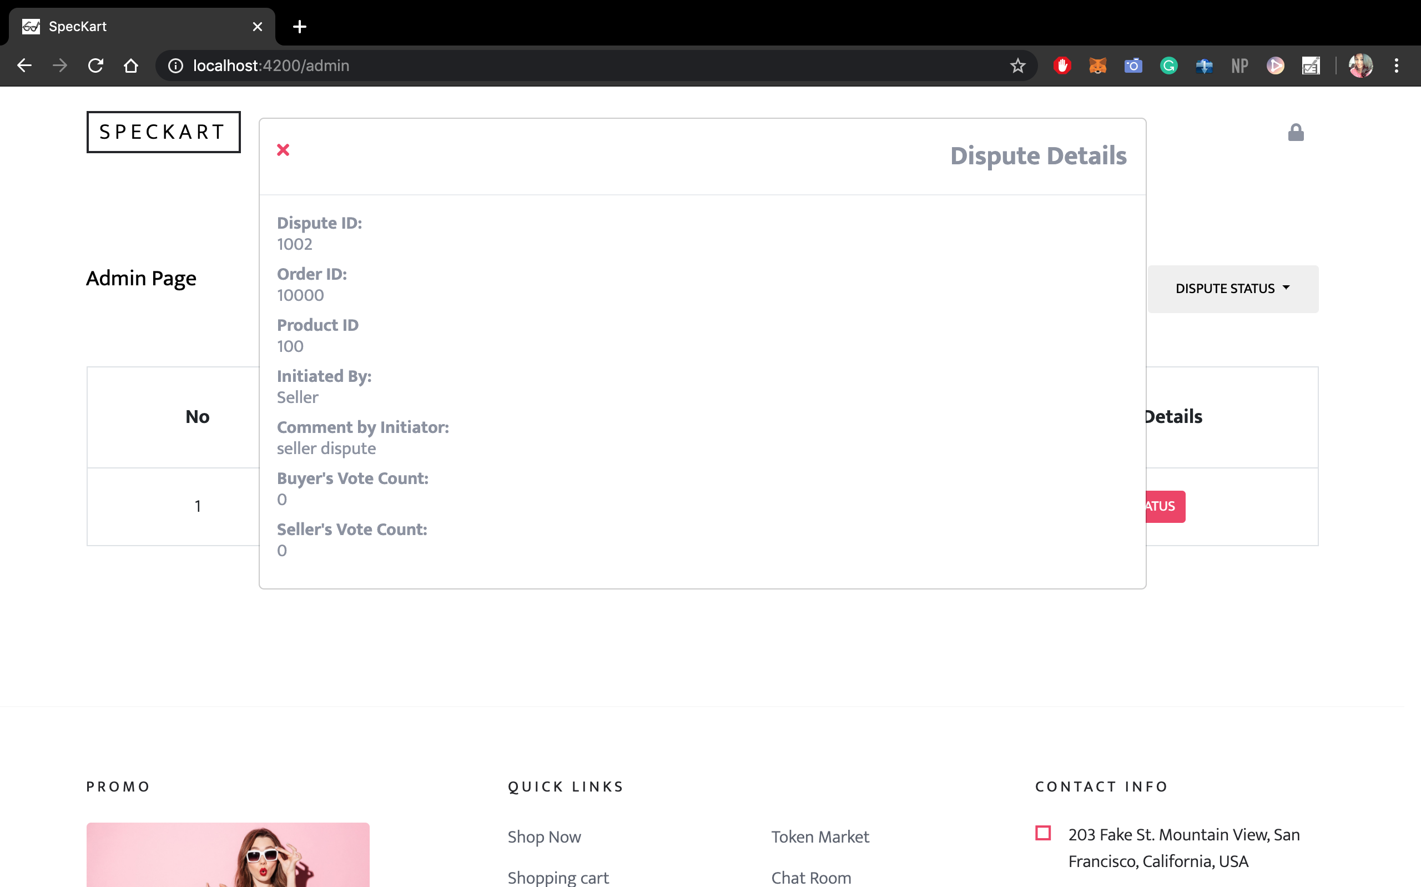Click the camera screenshot extension icon
Image resolution: width=1421 pixels, height=887 pixels.
pos(1132,65)
